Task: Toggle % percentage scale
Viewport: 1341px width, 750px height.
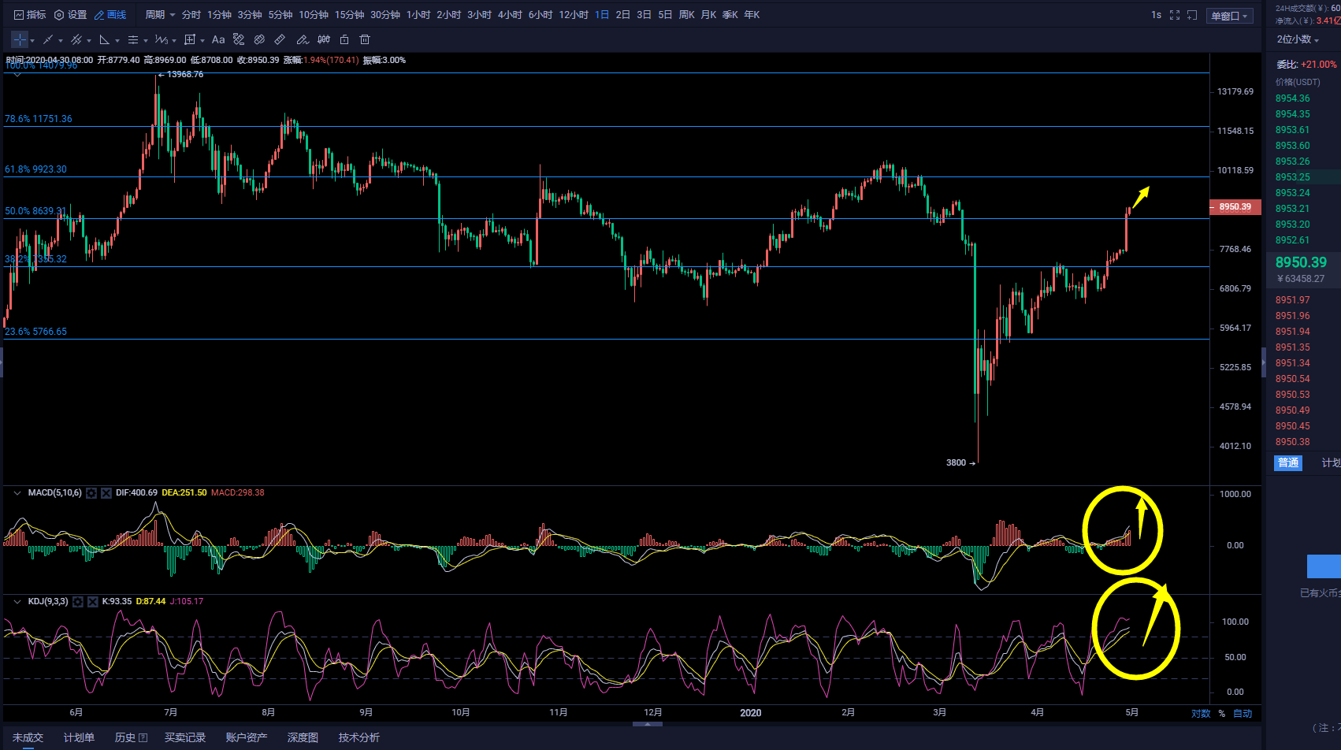Action: coord(1222,714)
